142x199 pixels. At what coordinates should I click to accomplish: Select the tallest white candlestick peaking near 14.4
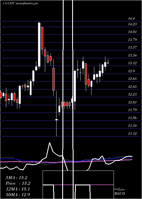point(39,45)
